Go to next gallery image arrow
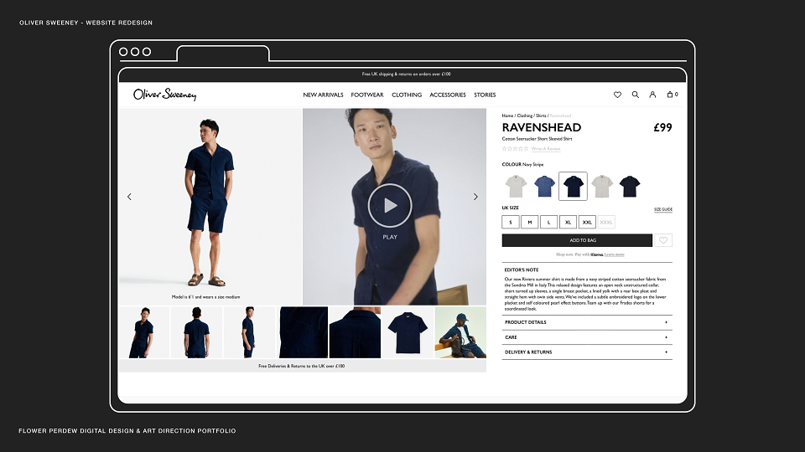The image size is (805, 452). [475, 197]
